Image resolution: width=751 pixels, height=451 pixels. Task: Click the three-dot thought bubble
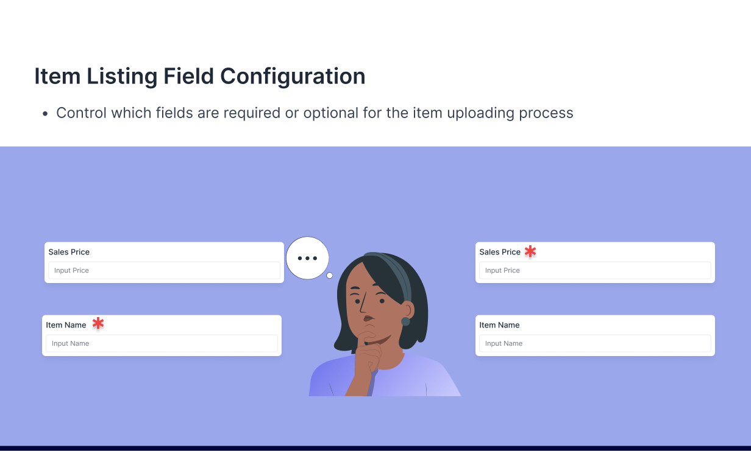pyautogui.click(x=307, y=258)
